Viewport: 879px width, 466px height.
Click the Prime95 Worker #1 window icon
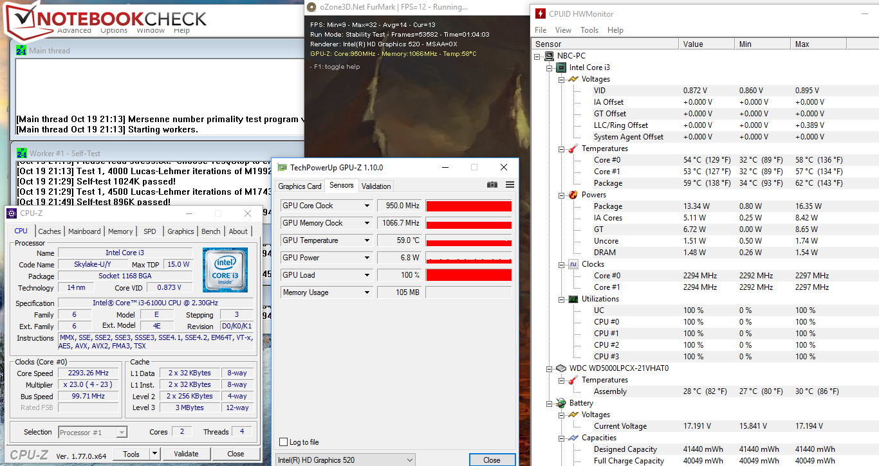[21, 153]
